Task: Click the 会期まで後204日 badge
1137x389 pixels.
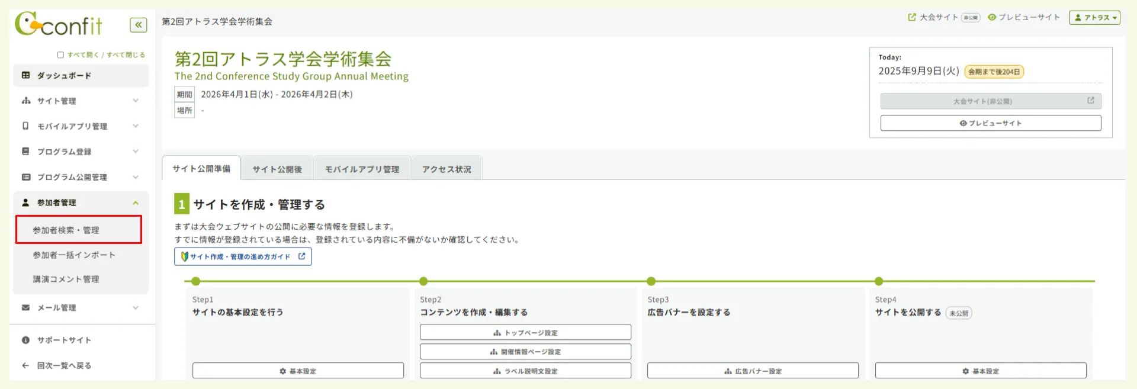Action: coord(994,72)
